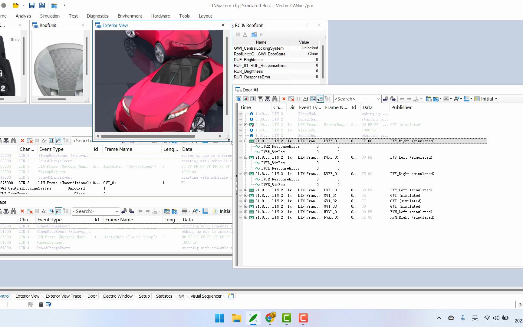Open Chrome from the Windows taskbar
This screenshot has width=523, height=327.
coord(270,318)
